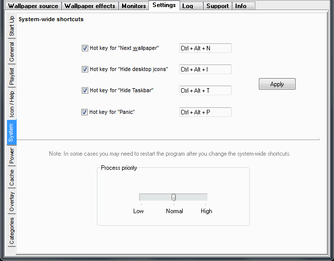
Task: Go to the Info tab
Action: (x=241, y=6)
